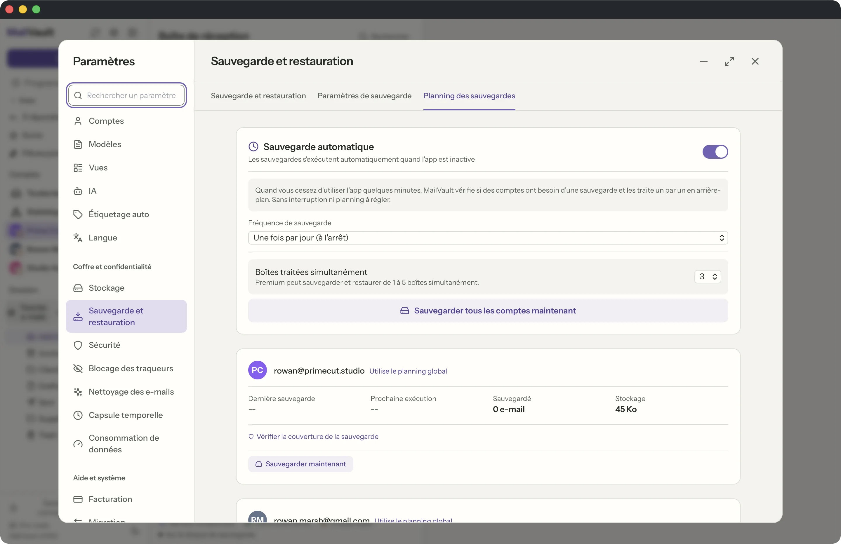Open the Stockage settings

[x=126, y=288]
